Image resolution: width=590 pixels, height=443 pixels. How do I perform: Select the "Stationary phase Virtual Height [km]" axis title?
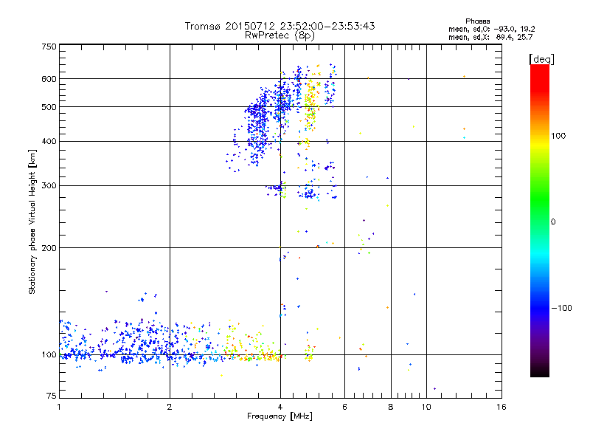point(32,221)
